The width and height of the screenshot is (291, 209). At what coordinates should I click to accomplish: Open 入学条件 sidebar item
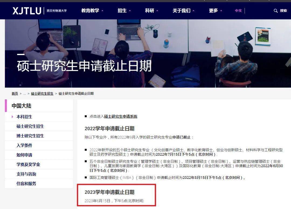24,145
